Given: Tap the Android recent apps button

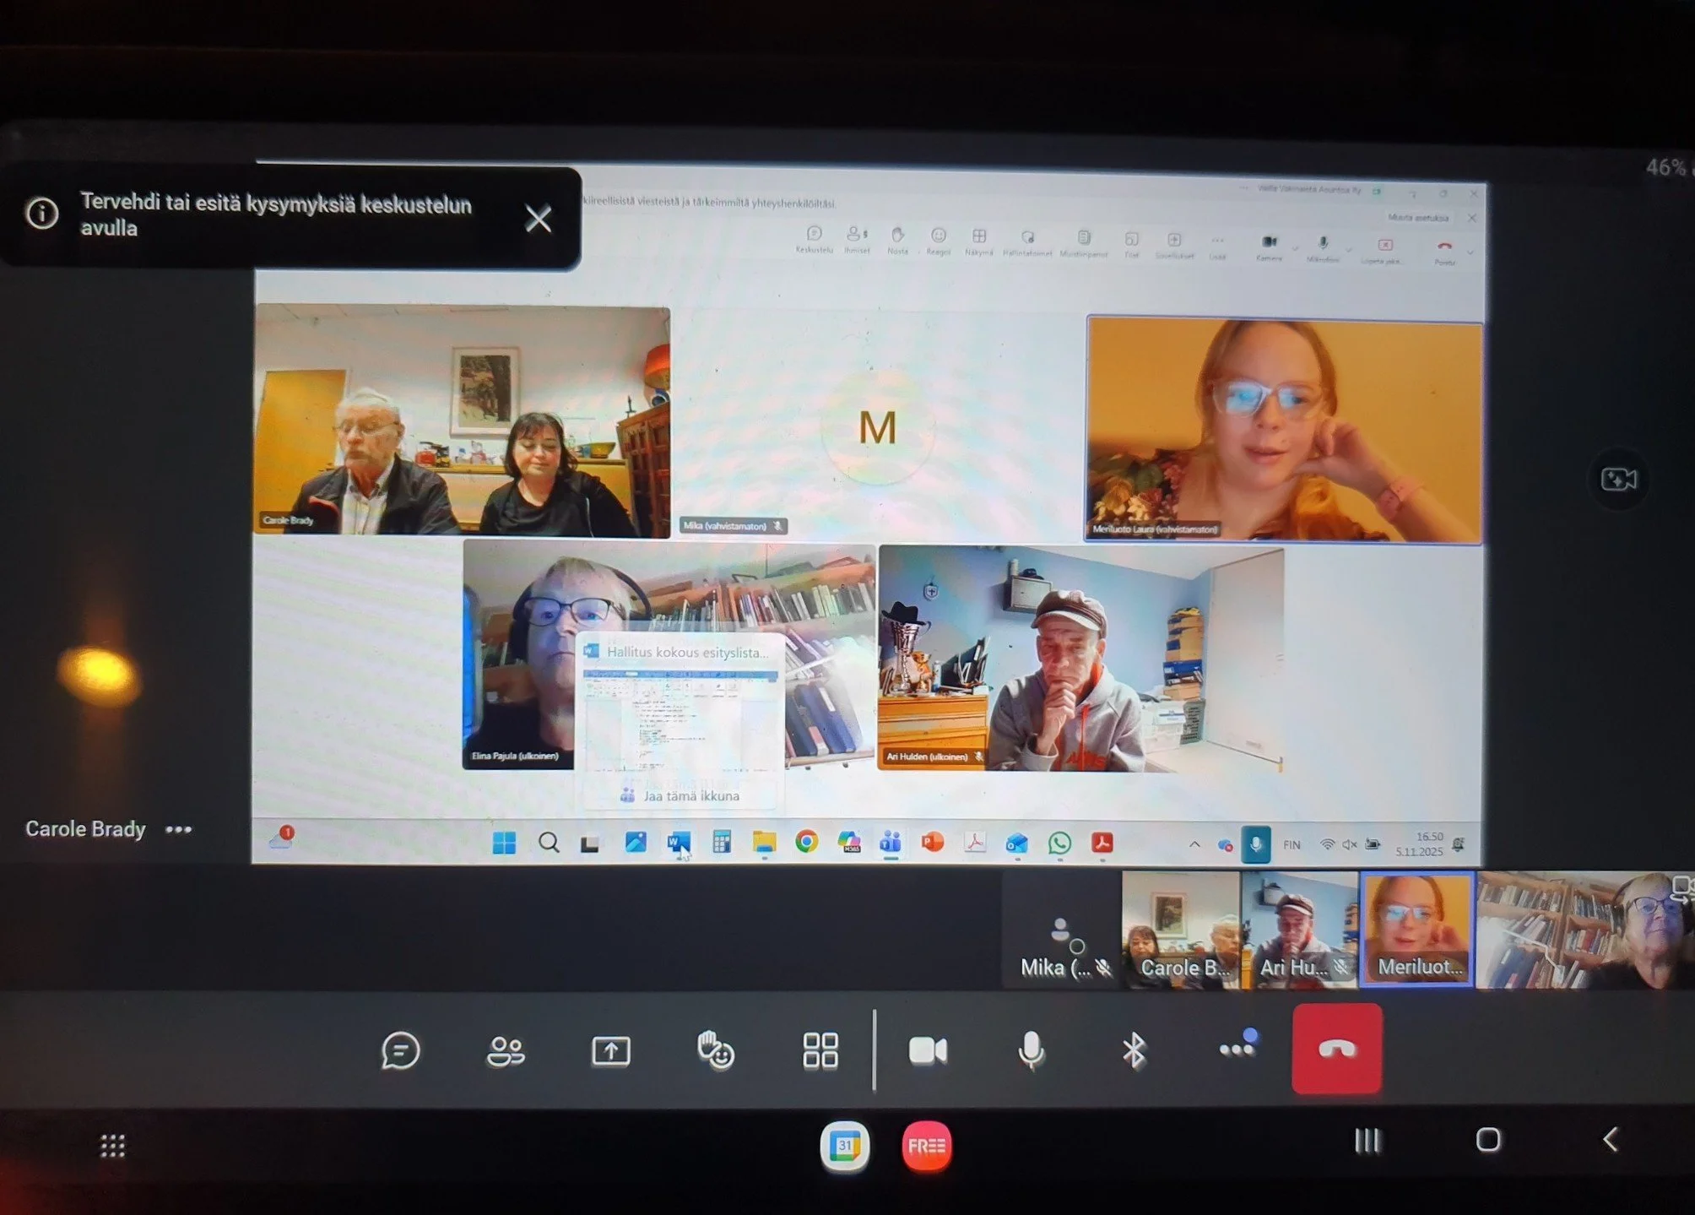Looking at the screenshot, I should [x=1367, y=1141].
